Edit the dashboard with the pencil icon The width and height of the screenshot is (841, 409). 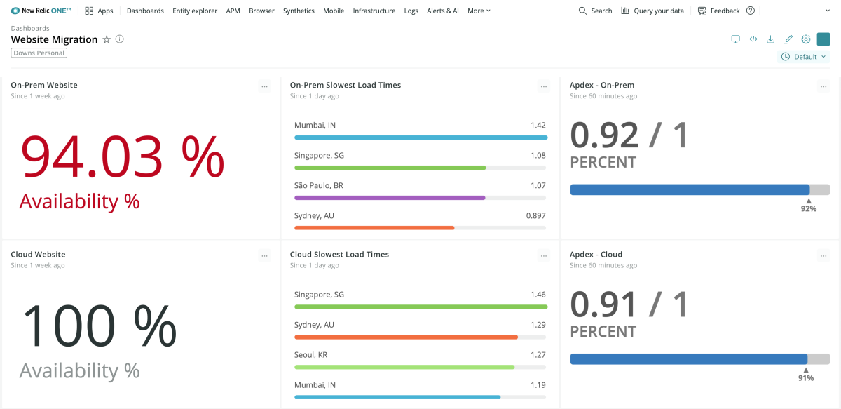pyautogui.click(x=788, y=39)
